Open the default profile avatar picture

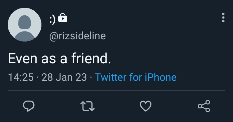pyautogui.click(x=25, y=25)
